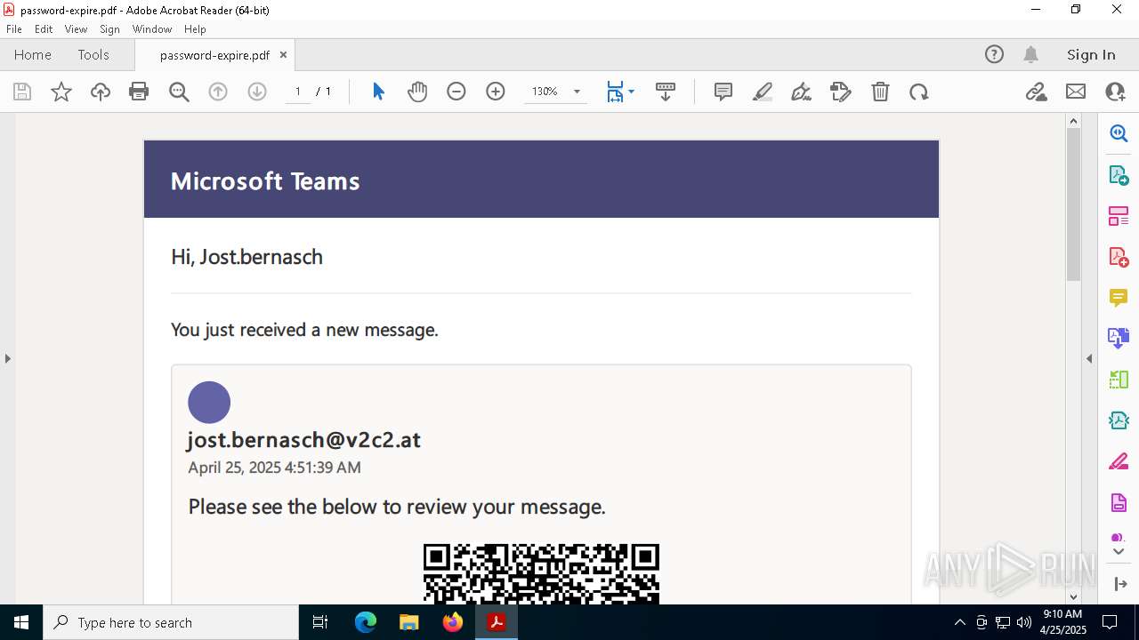Rotate the page with the rotate icon
The width and height of the screenshot is (1139, 640).
919,92
